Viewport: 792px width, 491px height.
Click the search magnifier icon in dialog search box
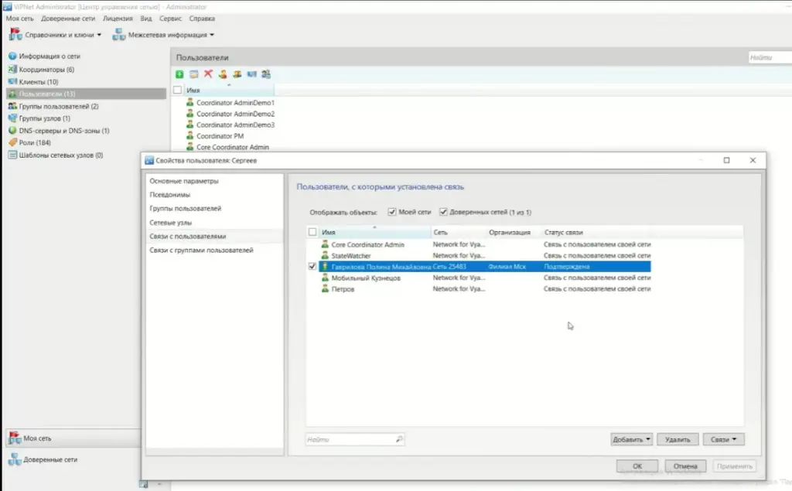point(399,439)
